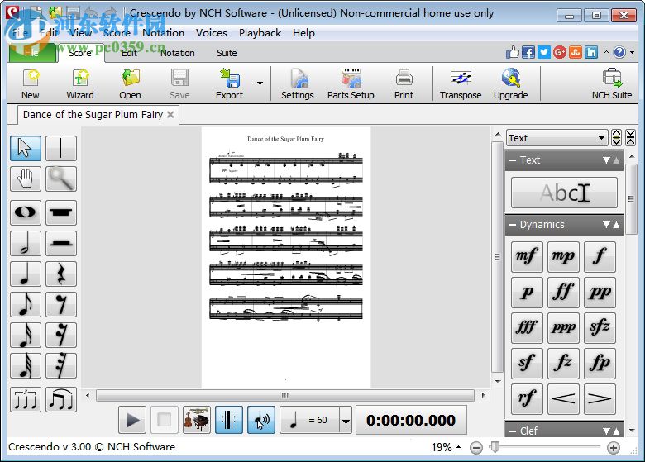Insert mezzo-forte mf dynamic

tap(527, 257)
